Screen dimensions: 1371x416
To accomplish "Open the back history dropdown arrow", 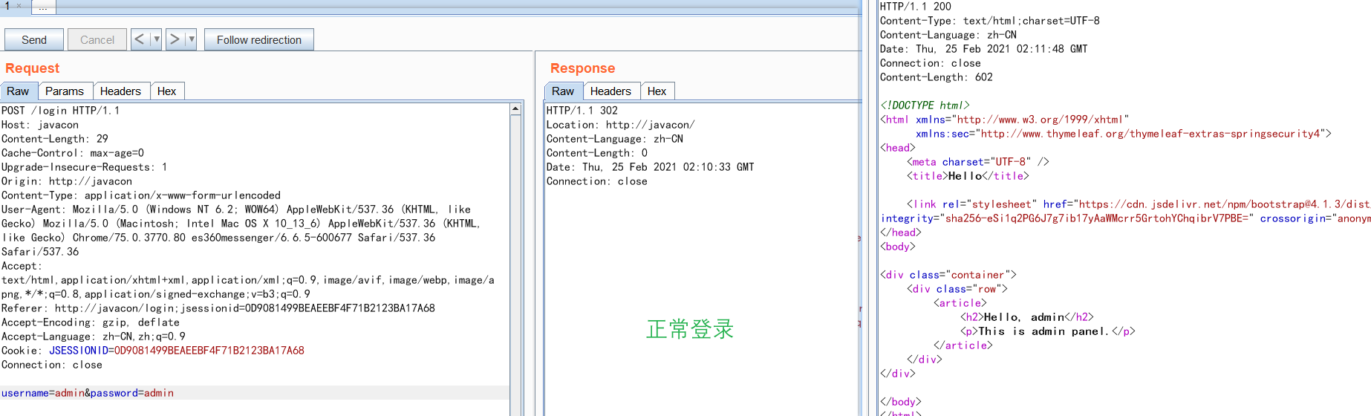I will point(156,39).
